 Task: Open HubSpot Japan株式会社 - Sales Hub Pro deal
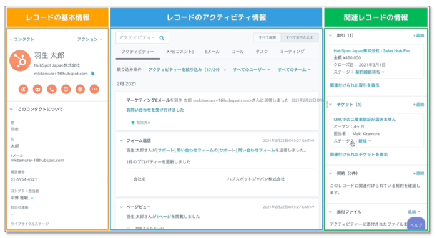pos(371,51)
